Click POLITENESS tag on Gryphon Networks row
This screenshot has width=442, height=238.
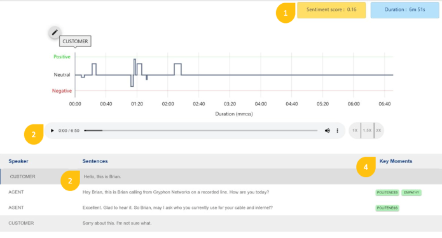(387, 192)
